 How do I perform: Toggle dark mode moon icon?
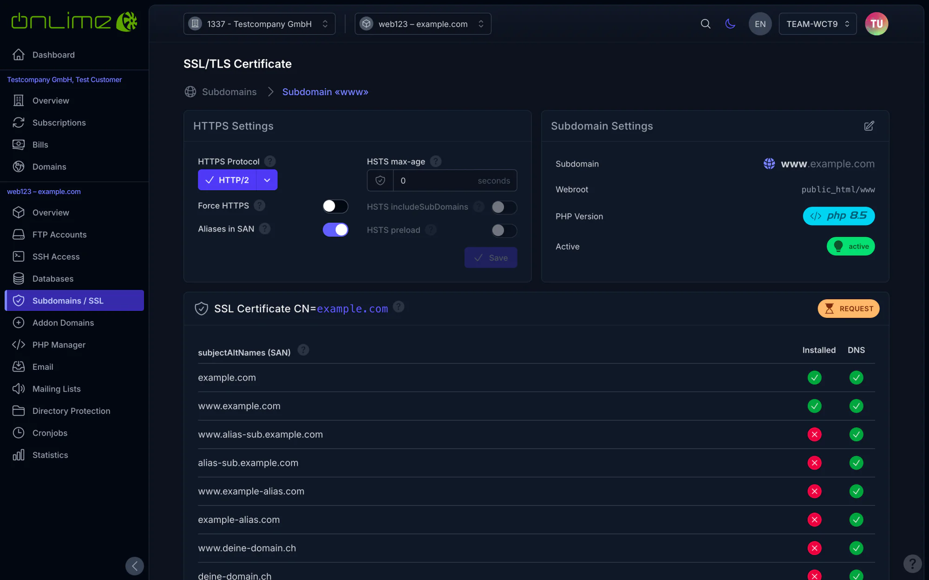click(730, 24)
